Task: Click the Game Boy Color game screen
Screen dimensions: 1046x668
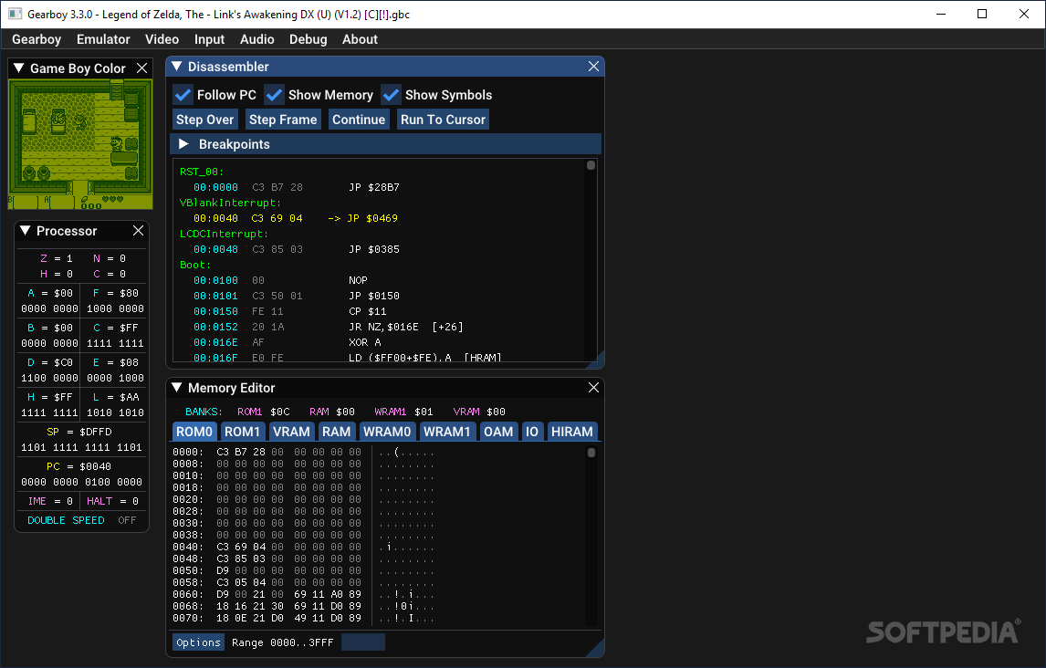Action: 80,144
